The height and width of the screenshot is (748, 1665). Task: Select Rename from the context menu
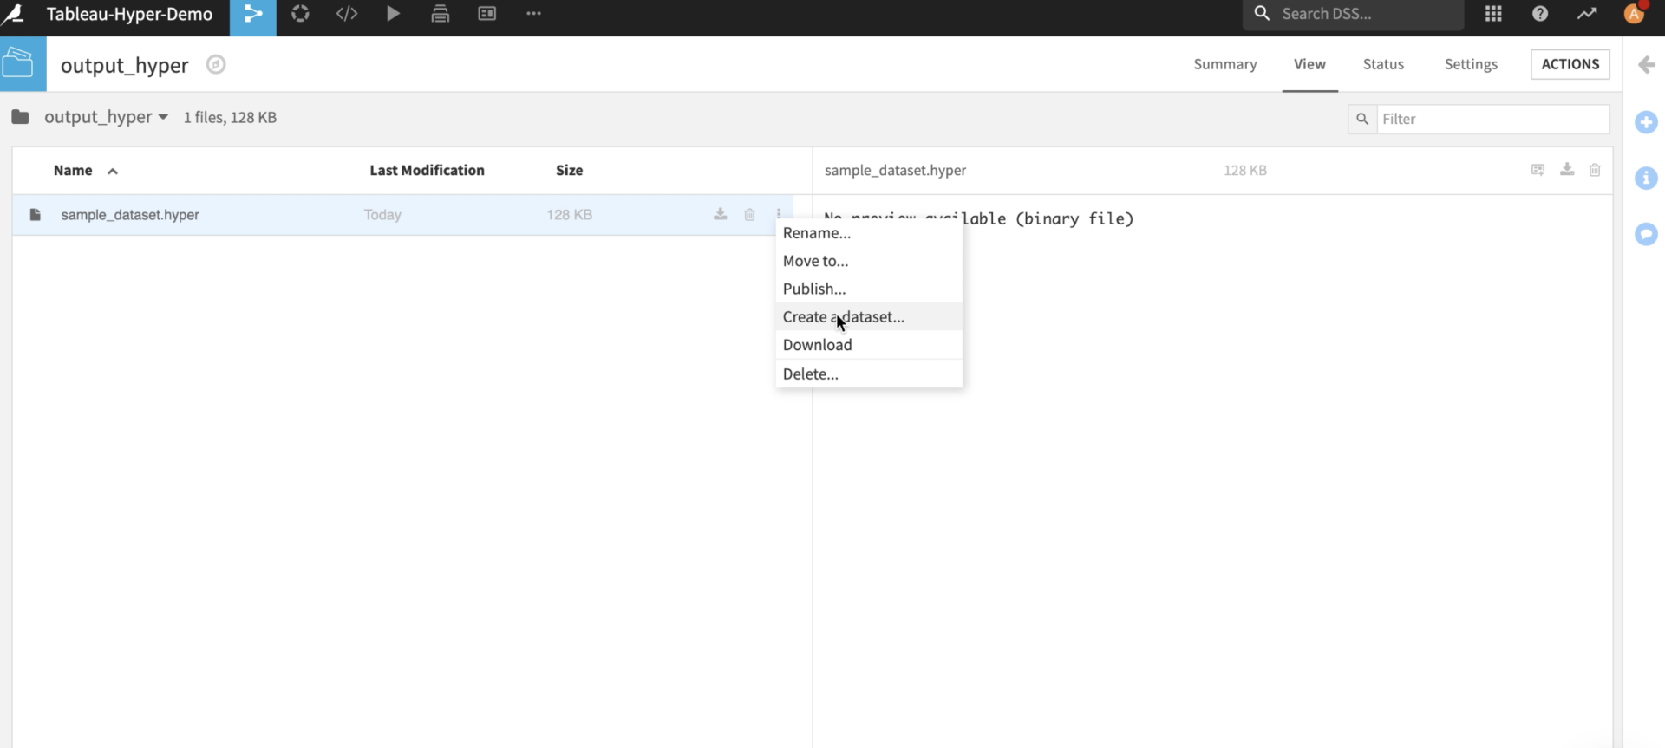(x=816, y=233)
